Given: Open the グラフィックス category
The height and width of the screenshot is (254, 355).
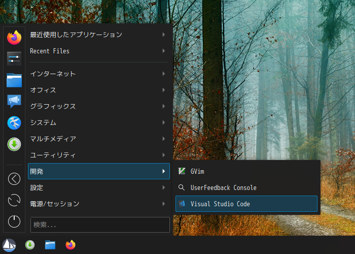Looking at the screenshot, I should (x=99, y=106).
